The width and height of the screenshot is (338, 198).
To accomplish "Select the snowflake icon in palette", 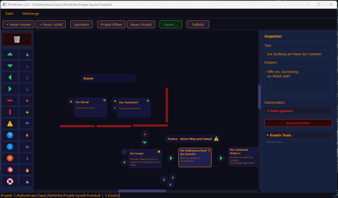I will (x=27, y=147).
